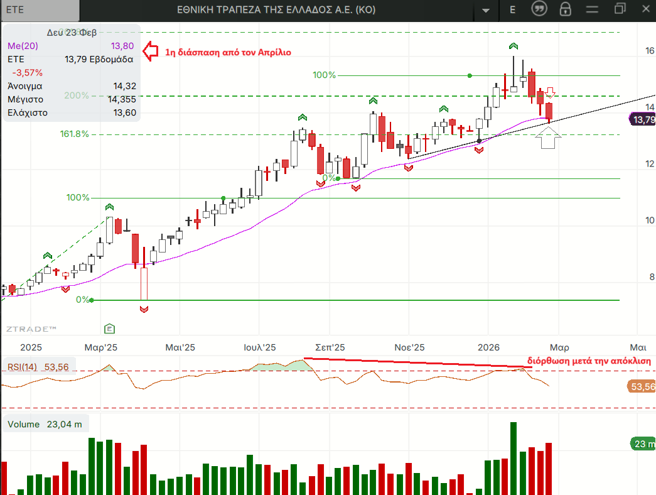
Task: Click the 13,79 current price tag
Action: pyautogui.click(x=643, y=119)
